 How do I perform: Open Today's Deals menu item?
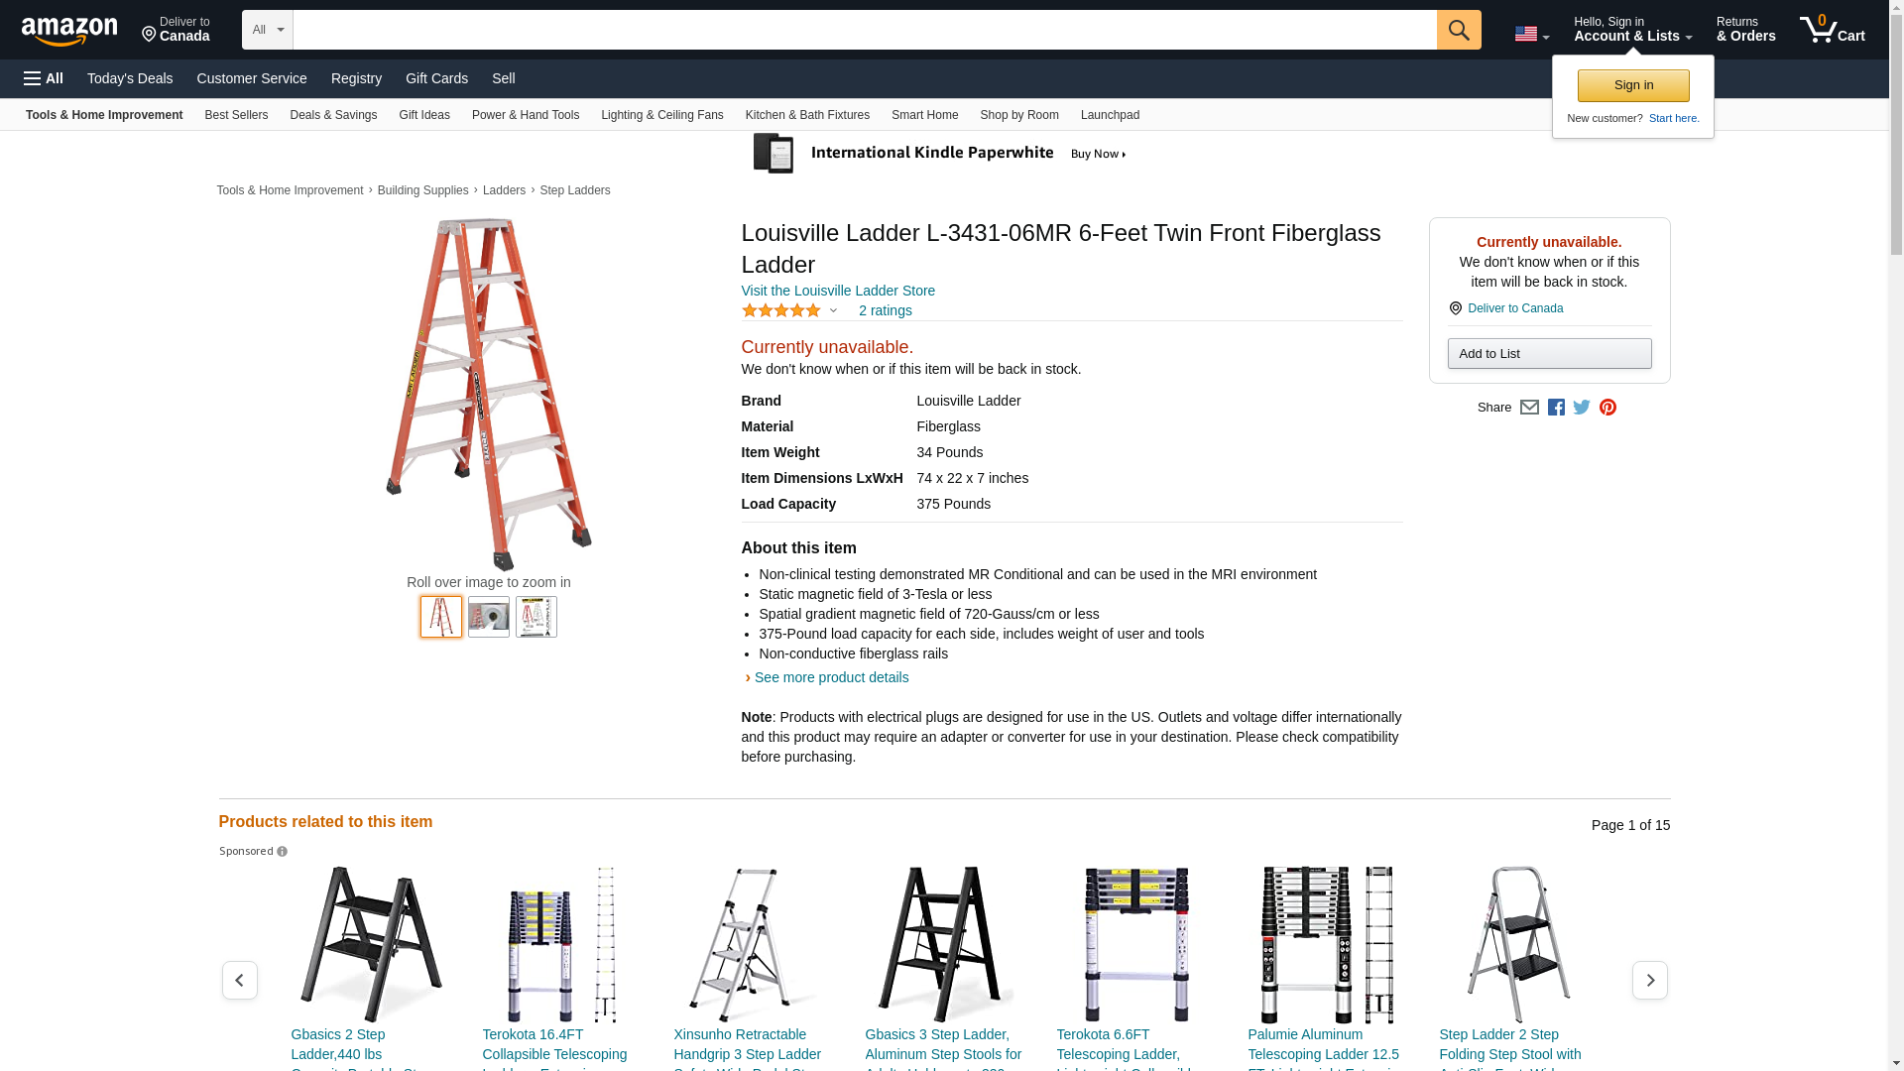130,78
